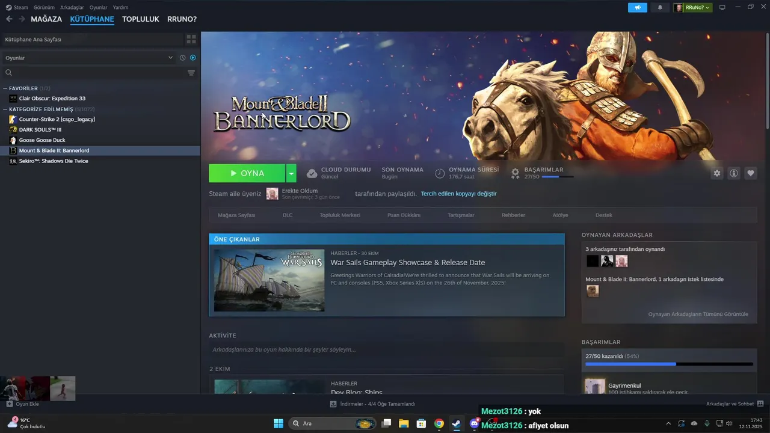Open the Arkadaşlar menu

click(x=72, y=7)
